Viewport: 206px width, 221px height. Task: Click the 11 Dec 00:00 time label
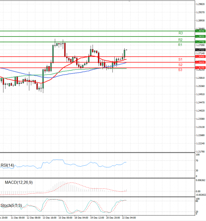point(18,218)
